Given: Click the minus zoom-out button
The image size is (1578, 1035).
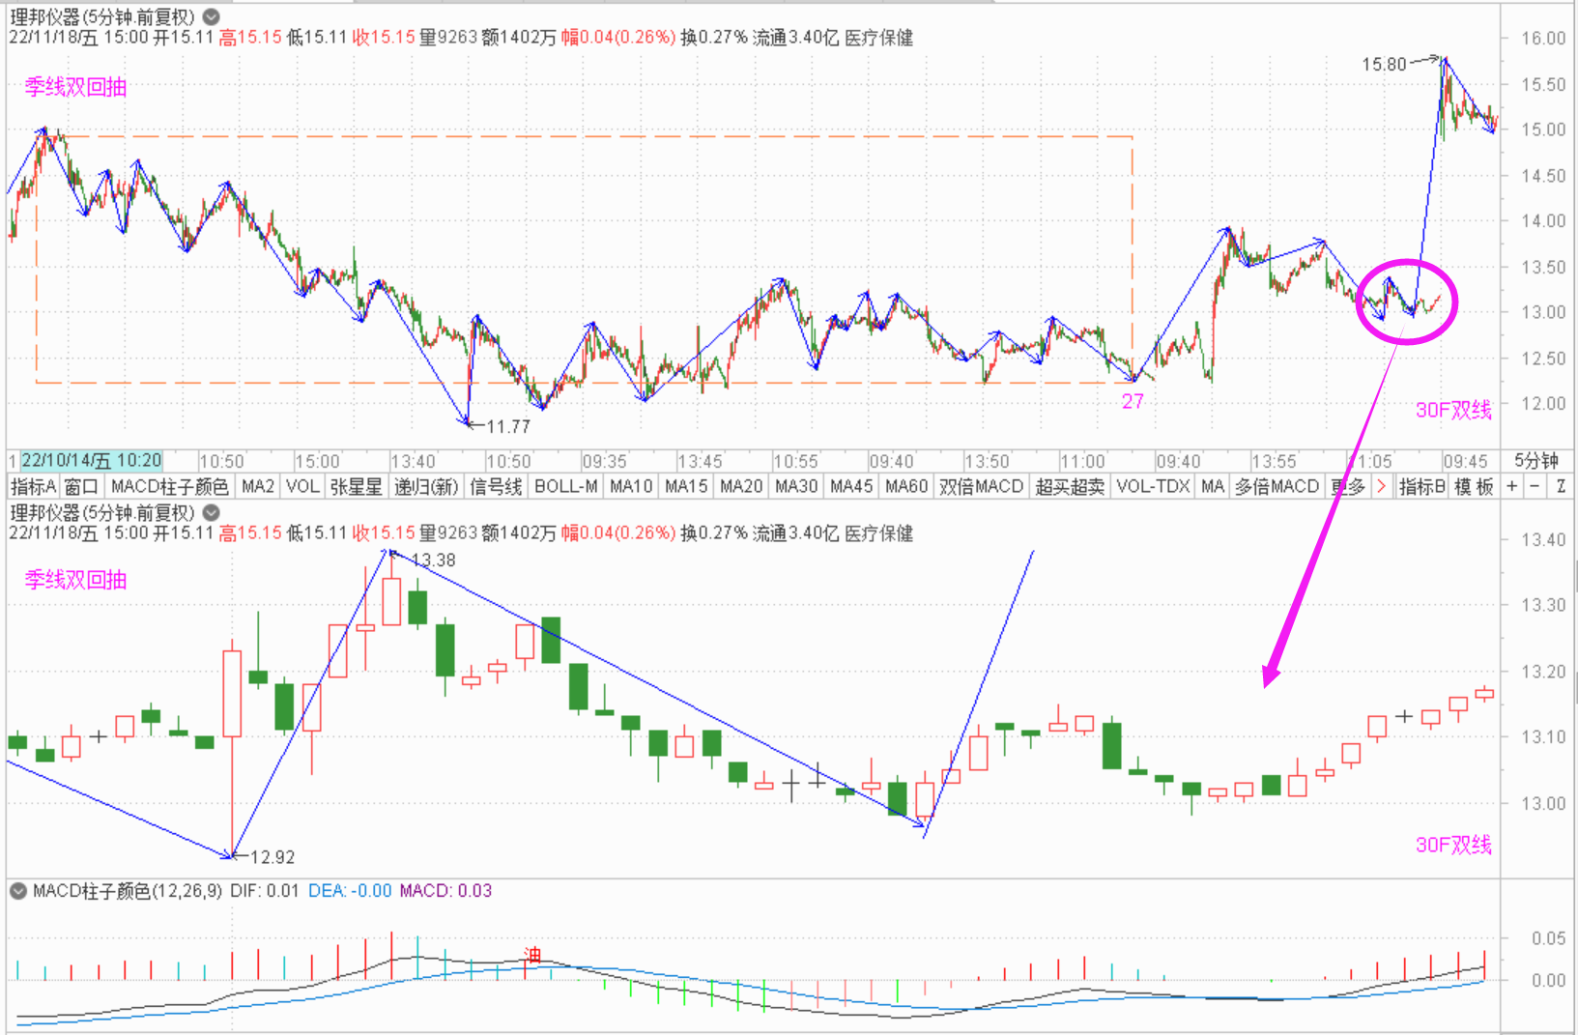Looking at the screenshot, I should [x=1535, y=486].
